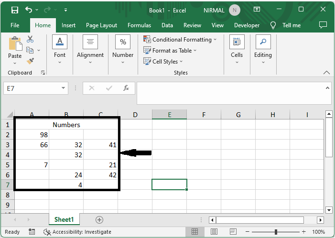The width and height of the screenshot is (335, 238).
Task: Select the cell containing Numbers
Action: (x=66, y=125)
